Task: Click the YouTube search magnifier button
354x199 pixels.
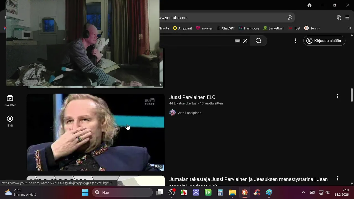Action: pos(258,41)
